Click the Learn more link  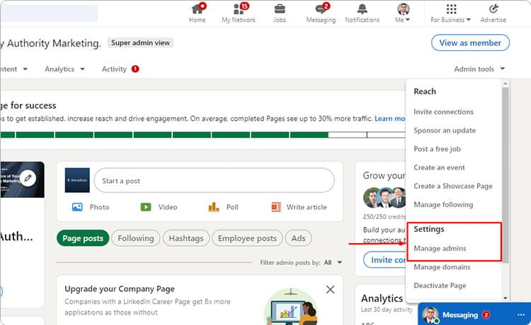[390, 119]
